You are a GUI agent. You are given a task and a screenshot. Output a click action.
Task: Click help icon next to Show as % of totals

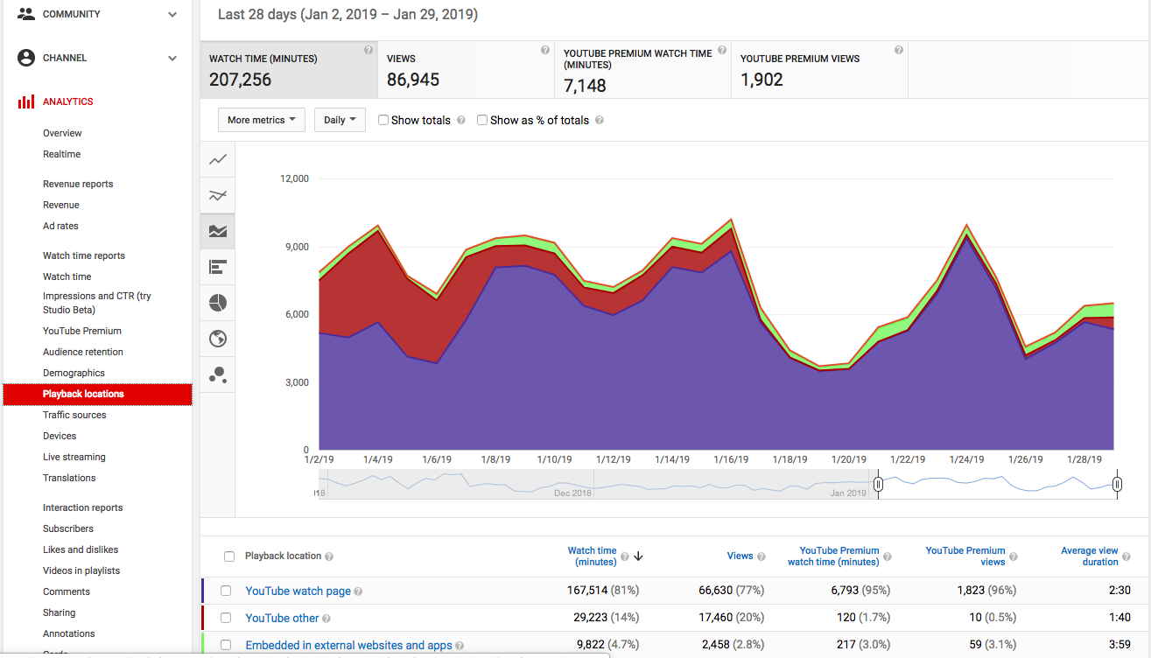coord(600,121)
